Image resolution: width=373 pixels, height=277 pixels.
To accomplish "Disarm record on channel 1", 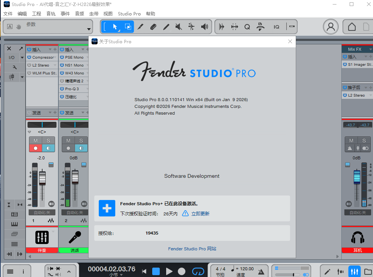I will (x=35, y=148).
